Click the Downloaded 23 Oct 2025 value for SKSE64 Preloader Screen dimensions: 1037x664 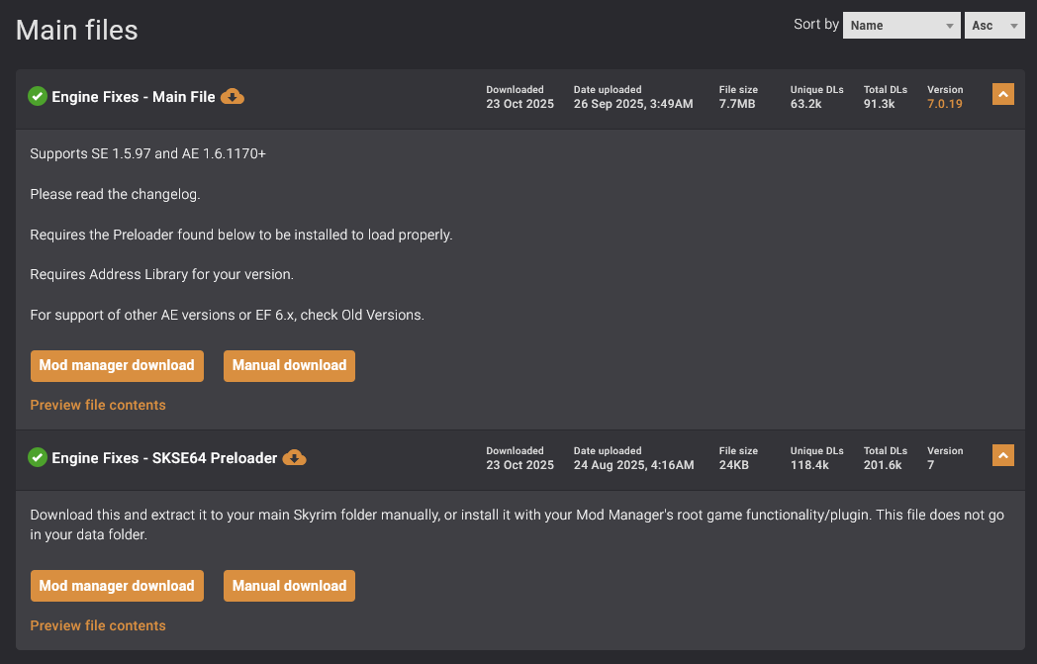[x=519, y=465]
